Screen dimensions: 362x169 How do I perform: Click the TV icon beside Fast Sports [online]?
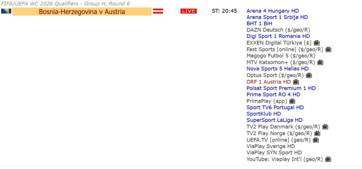(x=328, y=49)
